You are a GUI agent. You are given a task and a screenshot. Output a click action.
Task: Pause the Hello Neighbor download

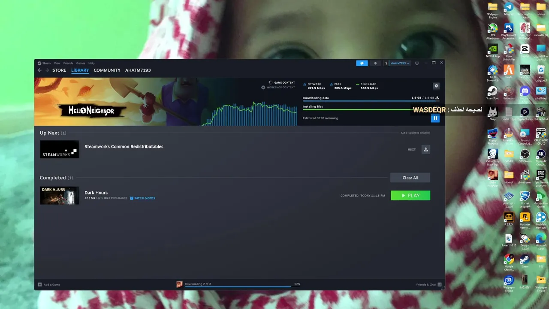click(x=435, y=118)
